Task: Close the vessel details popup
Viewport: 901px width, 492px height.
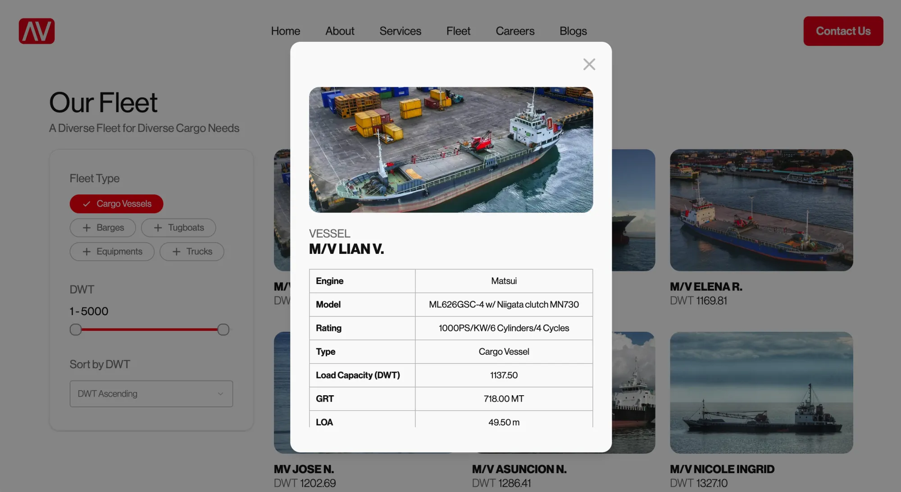Action: (x=589, y=64)
